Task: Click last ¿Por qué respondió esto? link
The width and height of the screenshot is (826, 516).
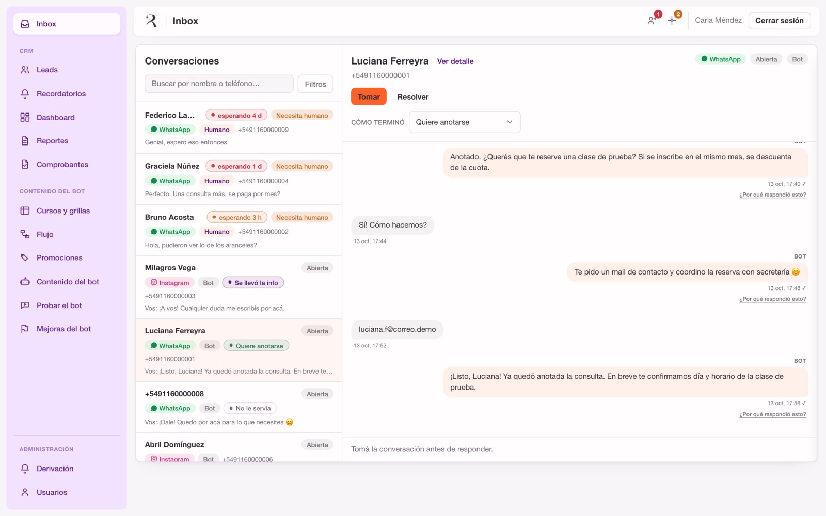Action: [x=772, y=414]
